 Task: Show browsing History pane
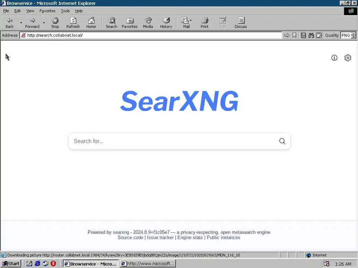[166, 23]
